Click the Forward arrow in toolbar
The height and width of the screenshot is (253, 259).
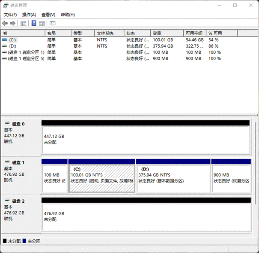coord(13,23)
